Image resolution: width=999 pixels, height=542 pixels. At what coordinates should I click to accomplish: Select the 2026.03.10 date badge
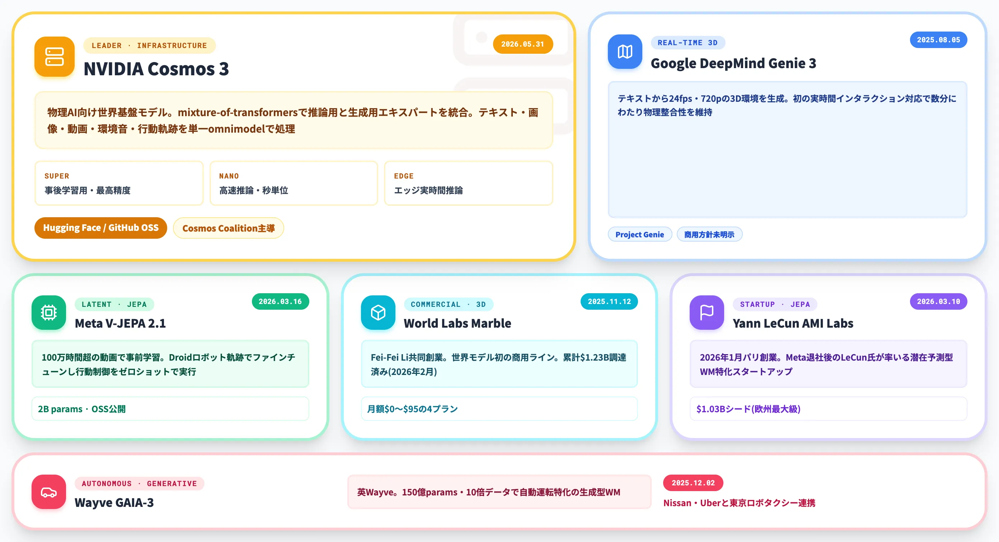point(938,301)
